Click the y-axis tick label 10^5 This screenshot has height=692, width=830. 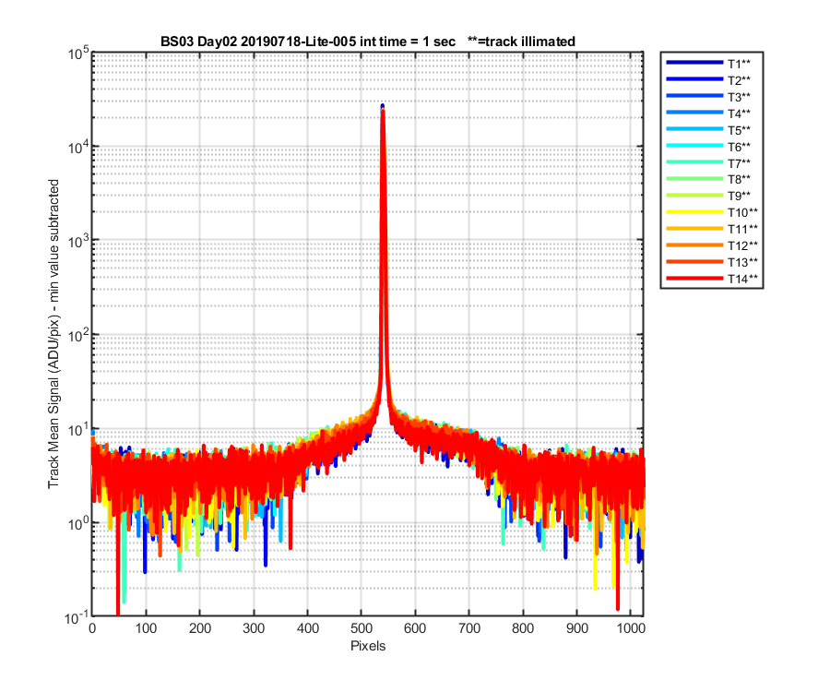tap(78, 54)
